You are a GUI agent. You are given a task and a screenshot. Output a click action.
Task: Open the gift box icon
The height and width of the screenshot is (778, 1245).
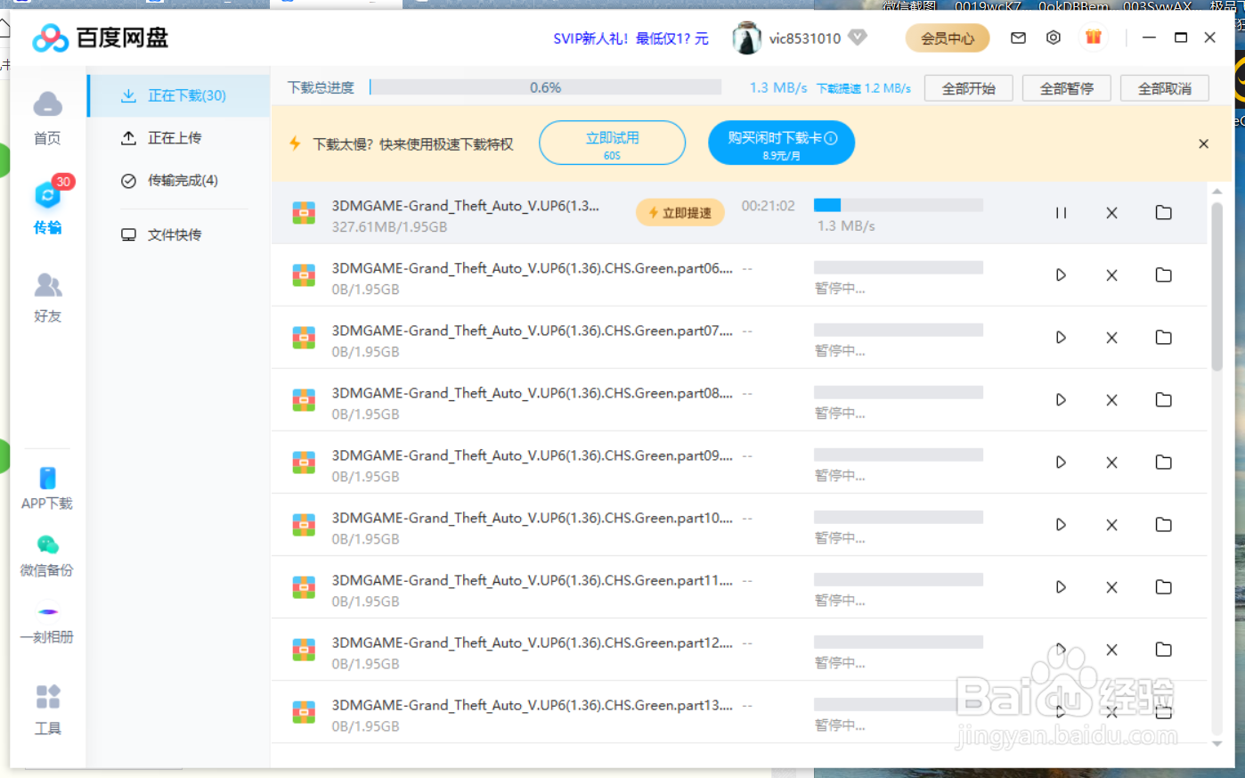[1094, 37]
